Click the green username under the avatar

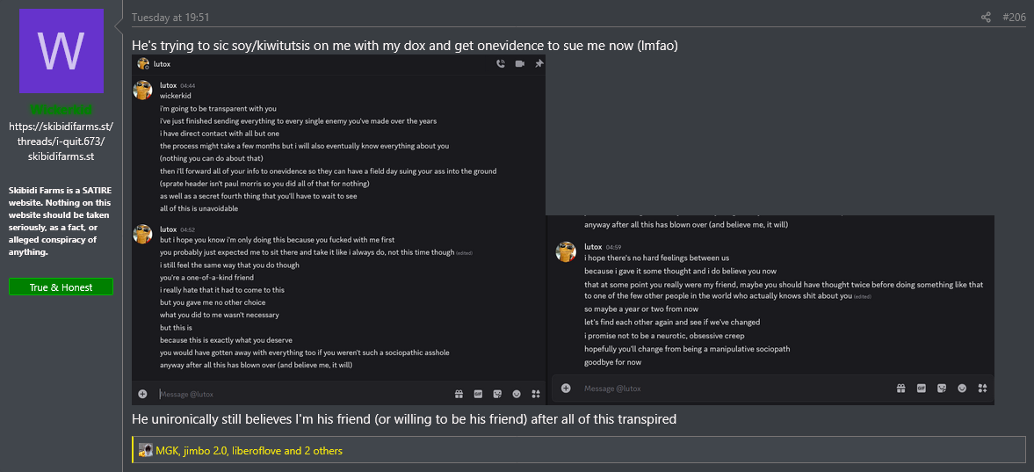click(x=61, y=110)
